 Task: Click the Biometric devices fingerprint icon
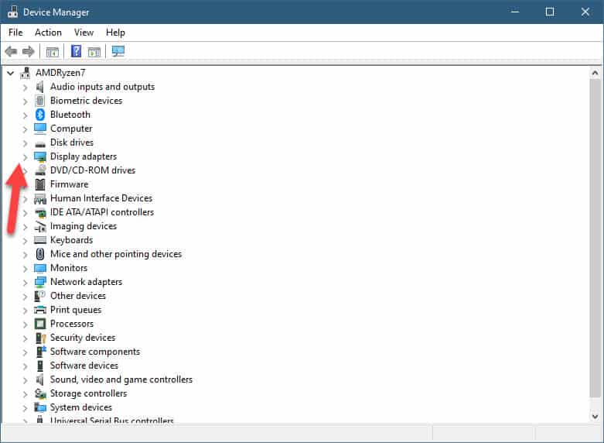point(40,101)
